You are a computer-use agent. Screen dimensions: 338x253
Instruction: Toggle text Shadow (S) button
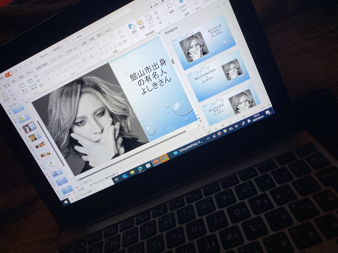click(x=61, y=72)
